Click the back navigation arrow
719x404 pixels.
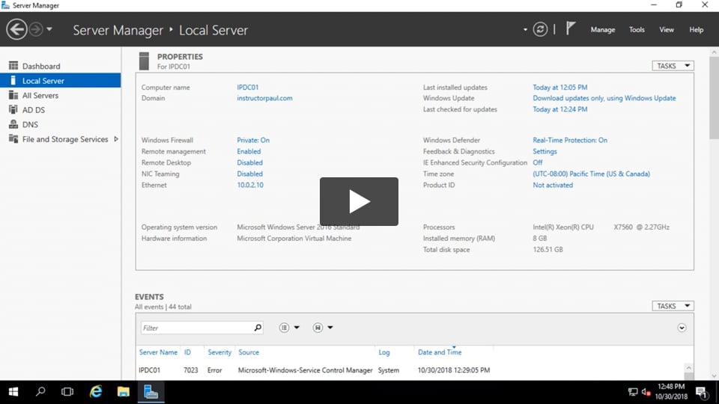coord(16,30)
